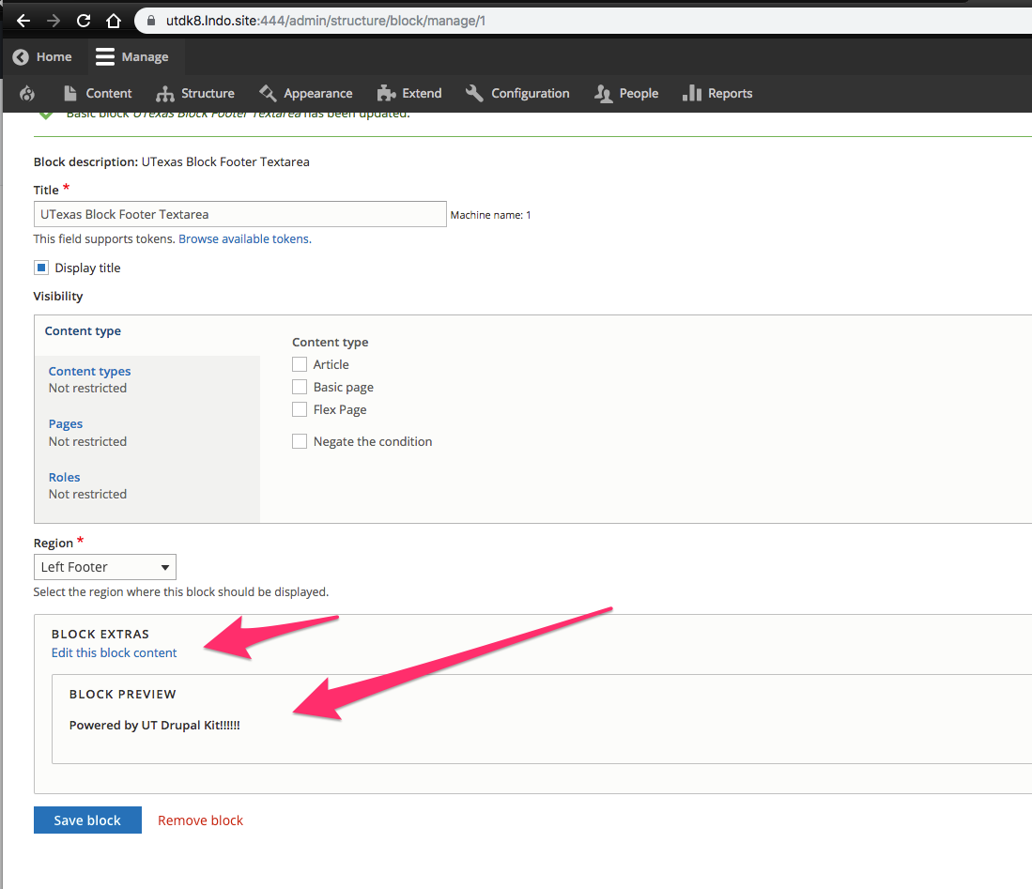Open the Region dropdown showing Left Footer
Viewport: 1032px width, 889px height.
tap(104, 567)
